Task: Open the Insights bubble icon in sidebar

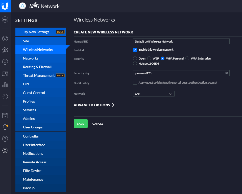Action: (5, 97)
